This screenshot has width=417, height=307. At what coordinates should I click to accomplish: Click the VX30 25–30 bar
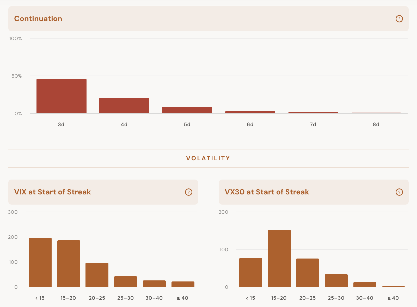tap(336, 280)
